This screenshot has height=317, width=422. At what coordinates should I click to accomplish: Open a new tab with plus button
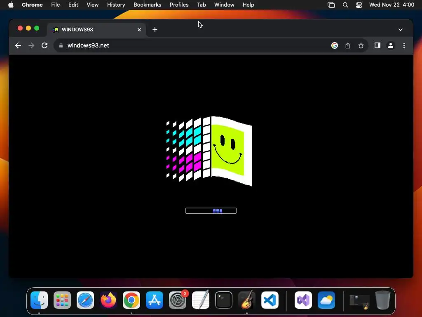tap(155, 30)
